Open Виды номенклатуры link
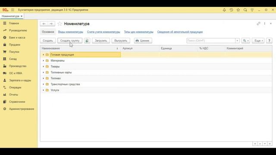 71,32
